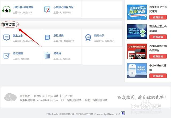
Task: Click the 2014 Baidu copyright text
Action: 52,114
